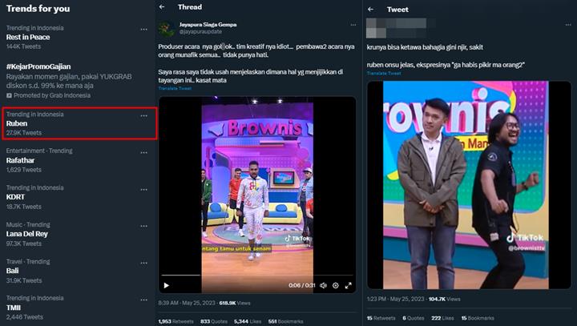Click 8:39 AM May 25, 2023 timestamp
The width and height of the screenshot is (577, 326).
tap(187, 304)
